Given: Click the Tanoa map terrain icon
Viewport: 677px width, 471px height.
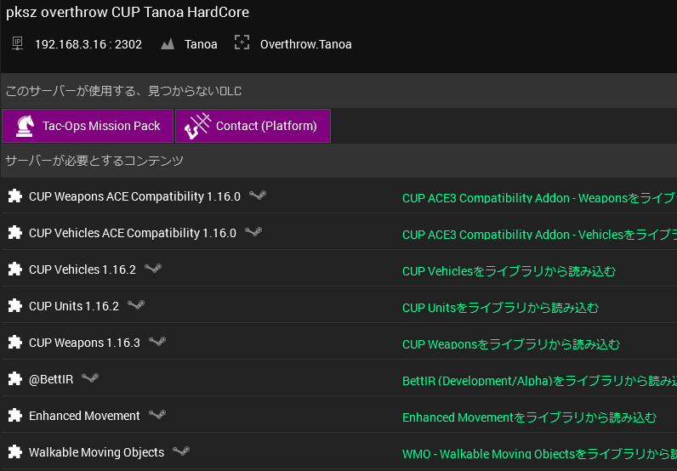Looking at the screenshot, I should click(x=168, y=43).
